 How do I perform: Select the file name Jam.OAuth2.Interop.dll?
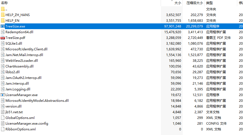click(x=23, y=78)
